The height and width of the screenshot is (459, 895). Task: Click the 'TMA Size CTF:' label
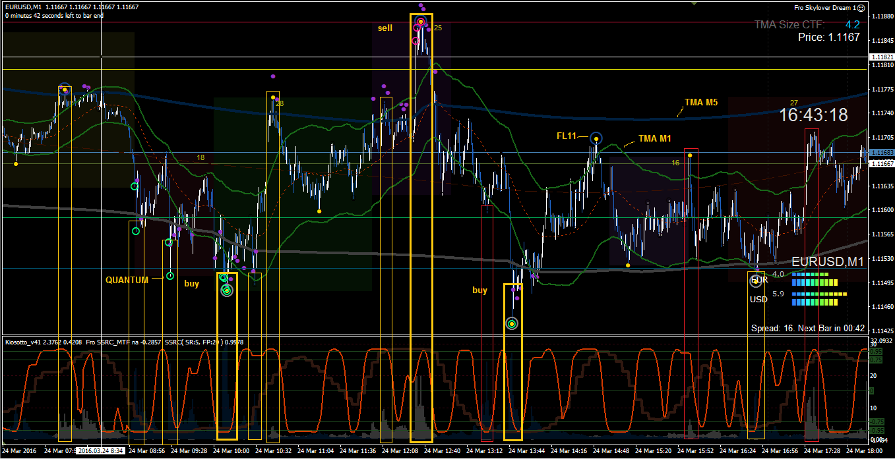tap(789, 25)
